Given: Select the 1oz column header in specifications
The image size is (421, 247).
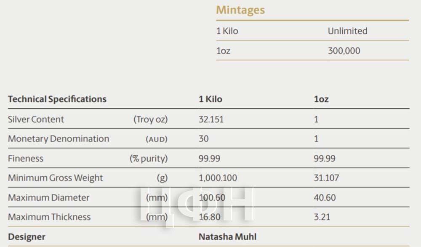Looking at the screenshot, I should (321, 99).
